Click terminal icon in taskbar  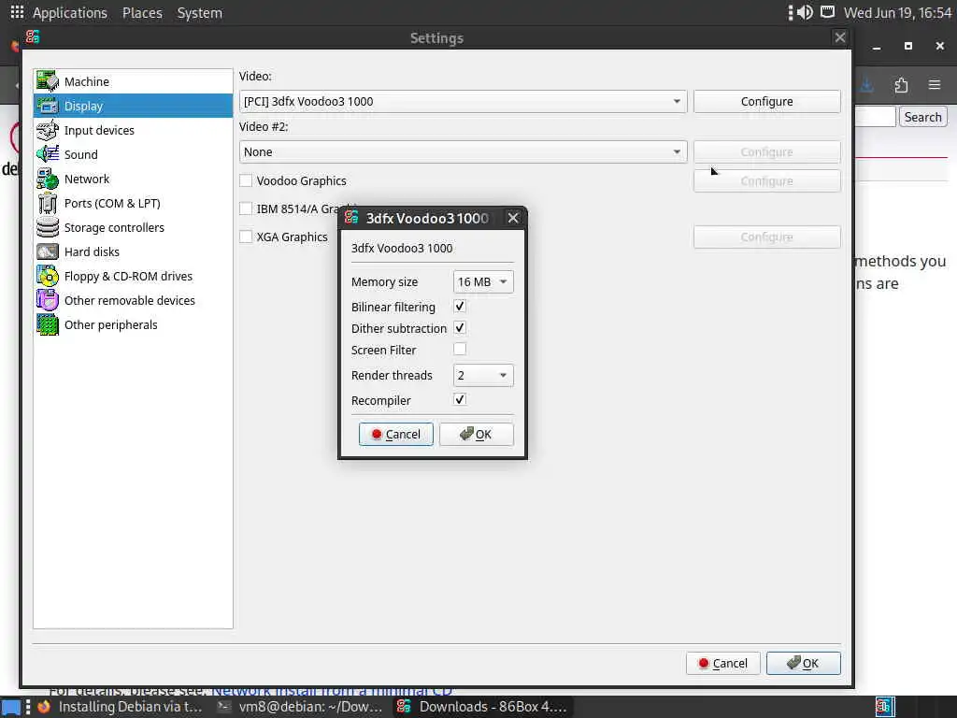point(224,707)
